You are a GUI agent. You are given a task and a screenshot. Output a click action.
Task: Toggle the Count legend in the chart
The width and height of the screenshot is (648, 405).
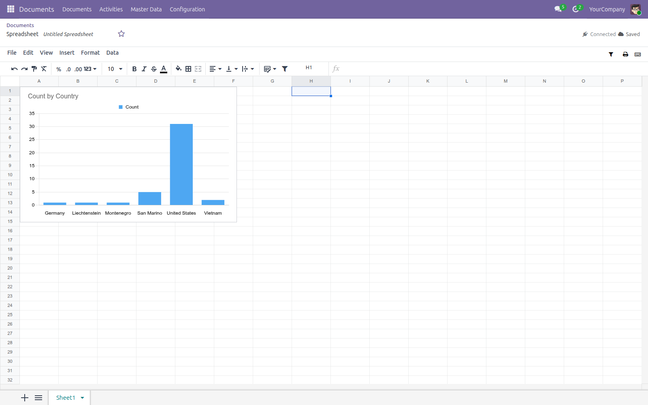pyautogui.click(x=129, y=107)
